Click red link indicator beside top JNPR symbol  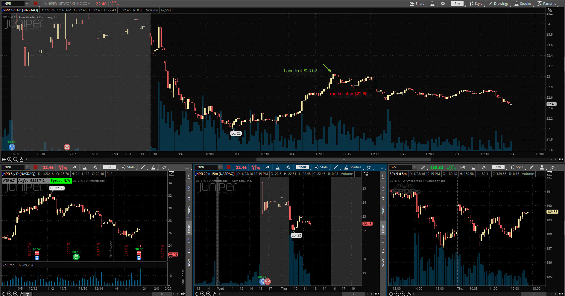pyautogui.click(x=36, y=4)
